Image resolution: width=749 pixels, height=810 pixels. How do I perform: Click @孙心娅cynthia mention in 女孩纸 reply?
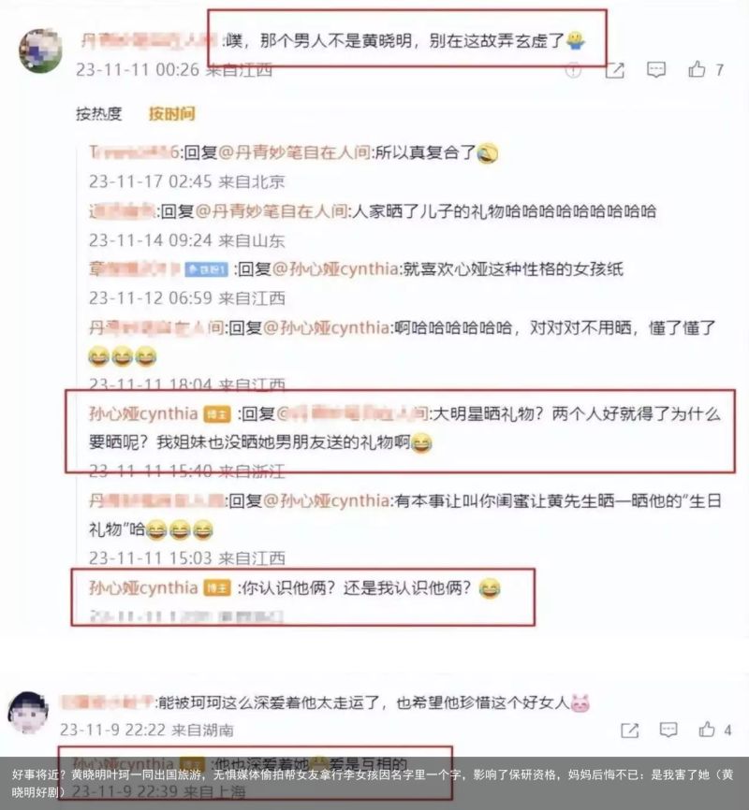coord(335,269)
